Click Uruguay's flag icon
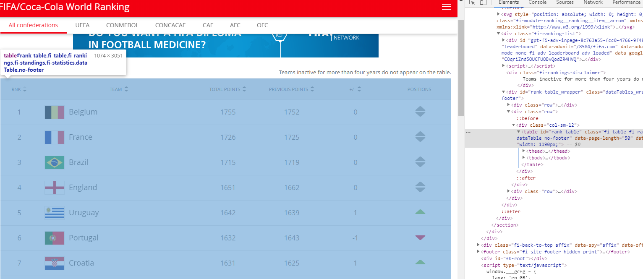The width and height of the screenshot is (643, 279). 55,213
